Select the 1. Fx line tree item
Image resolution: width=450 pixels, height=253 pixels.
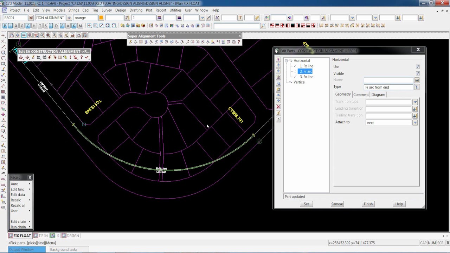(306, 66)
